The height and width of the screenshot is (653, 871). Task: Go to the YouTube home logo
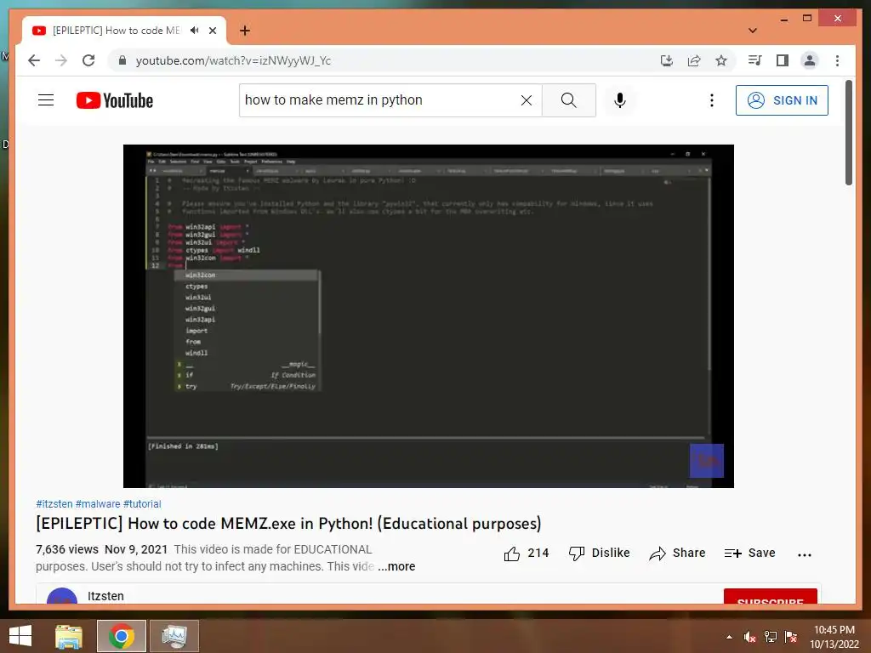(x=115, y=100)
